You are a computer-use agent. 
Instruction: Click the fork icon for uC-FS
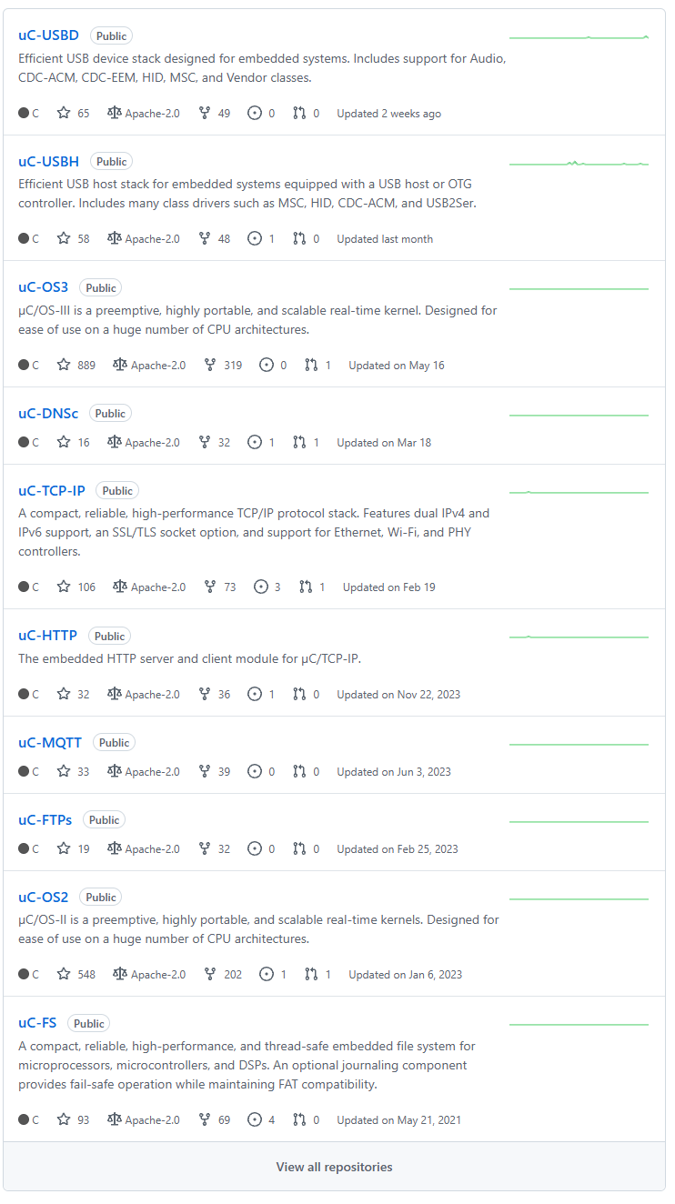point(205,1120)
